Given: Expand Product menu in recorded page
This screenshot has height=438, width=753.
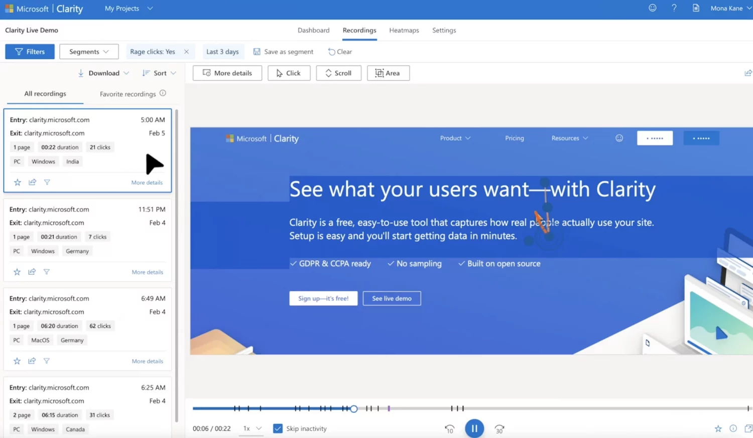Looking at the screenshot, I should 455,138.
